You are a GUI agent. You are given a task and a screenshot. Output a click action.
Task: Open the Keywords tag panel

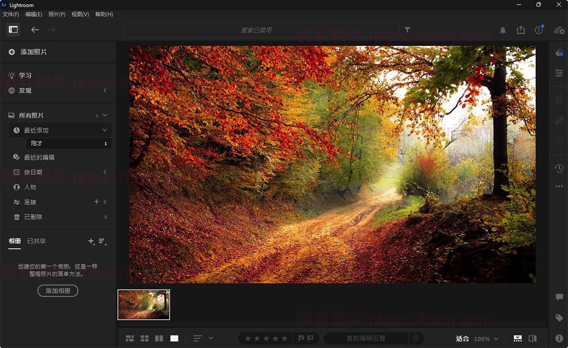559,318
